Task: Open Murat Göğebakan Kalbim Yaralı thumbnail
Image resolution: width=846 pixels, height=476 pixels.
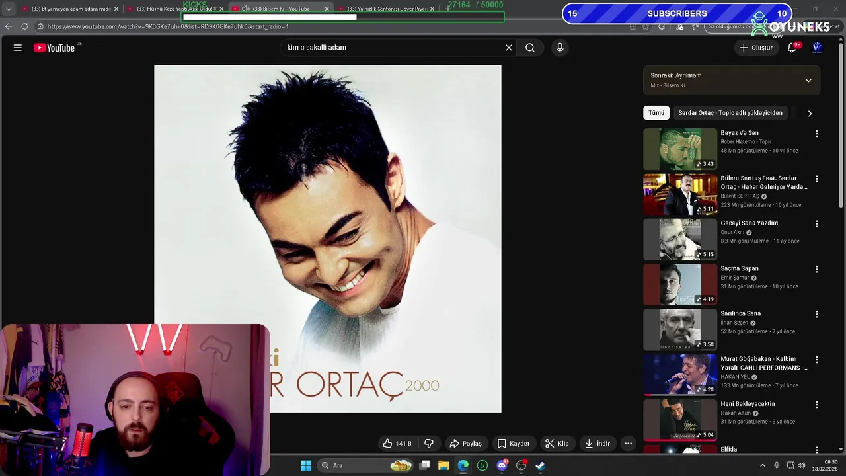Action: (x=680, y=375)
